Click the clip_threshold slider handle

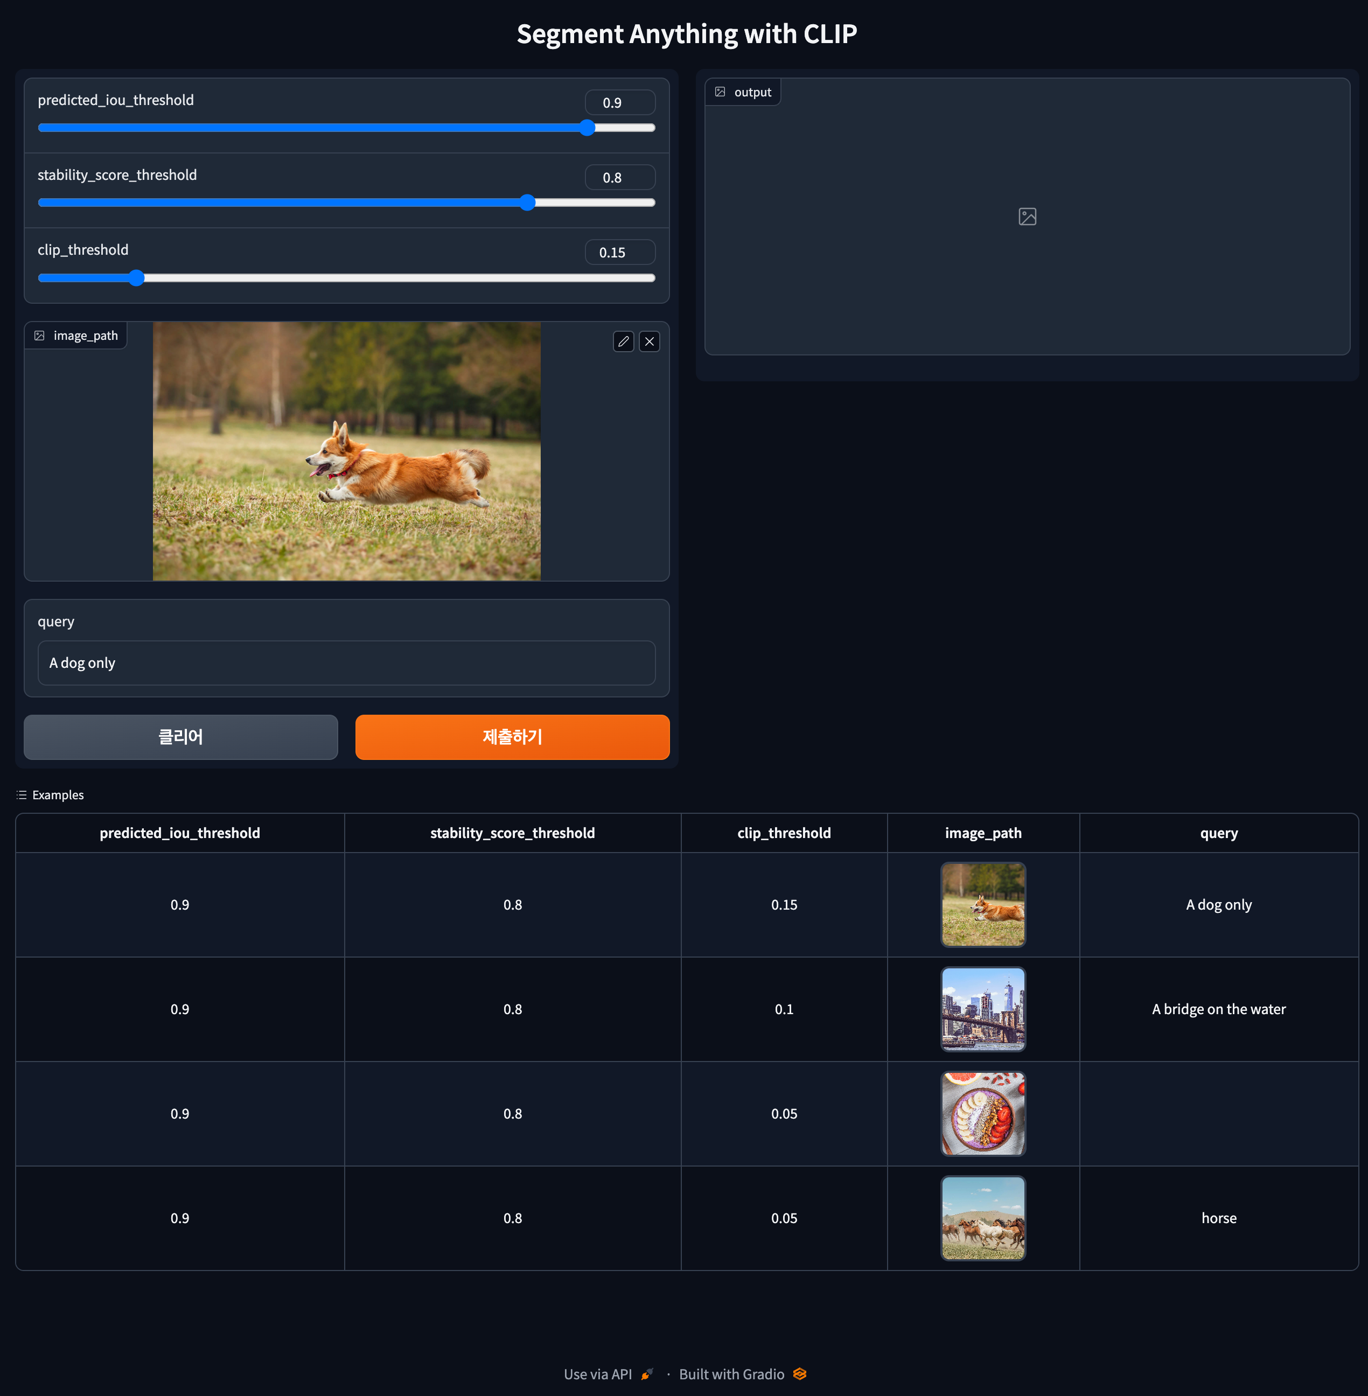coord(136,278)
